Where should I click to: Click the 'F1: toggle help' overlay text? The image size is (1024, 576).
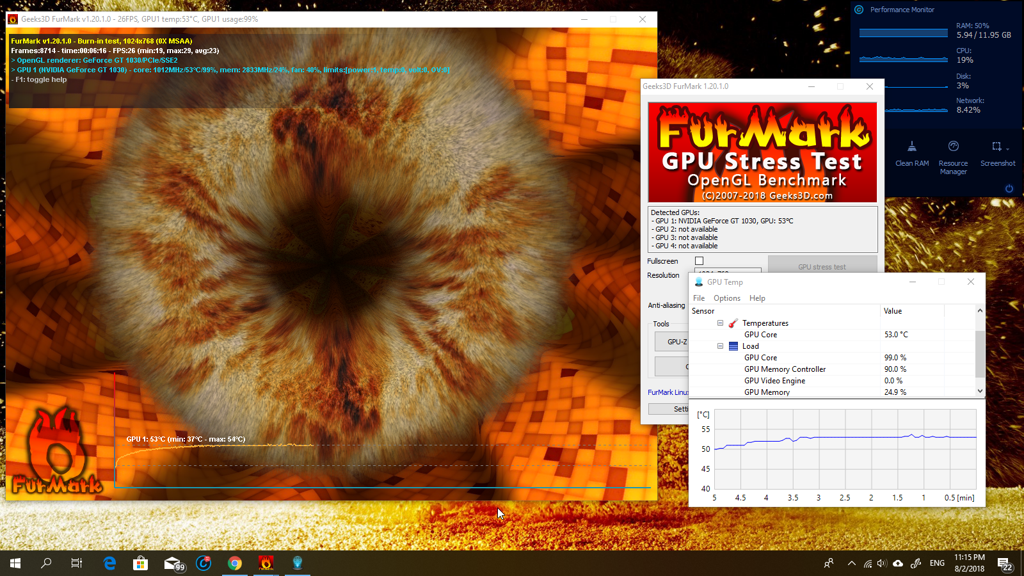point(38,80)
